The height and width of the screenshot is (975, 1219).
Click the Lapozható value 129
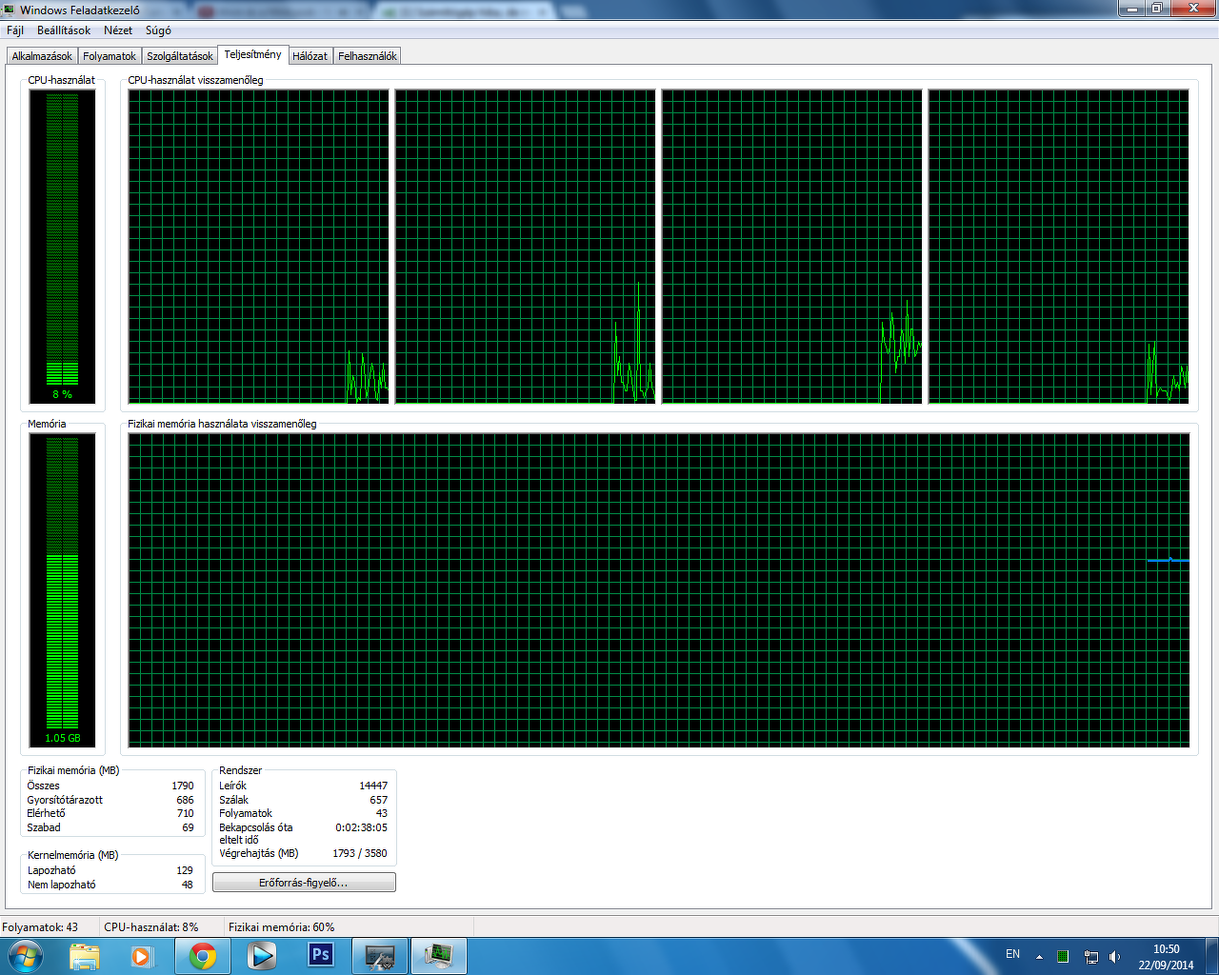(185, 870)
